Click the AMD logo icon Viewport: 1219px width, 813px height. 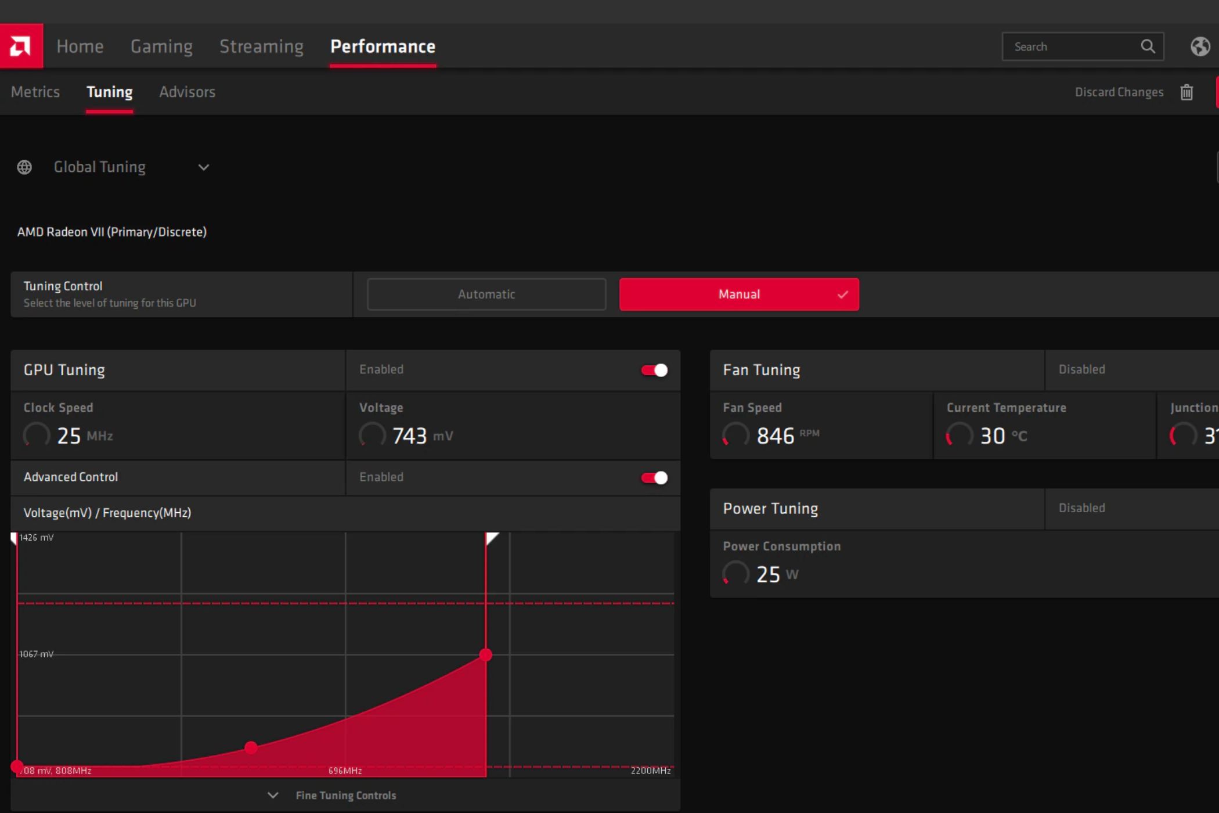coord(21,46)
